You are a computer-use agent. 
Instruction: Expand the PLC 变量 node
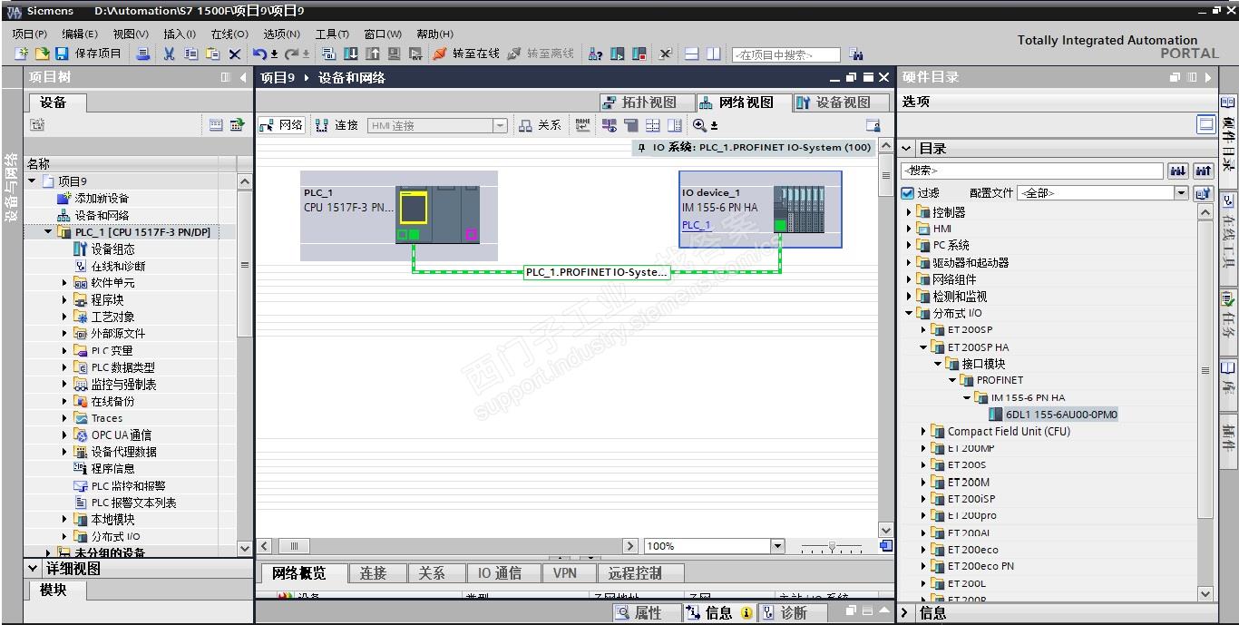[x=65, y=350]
